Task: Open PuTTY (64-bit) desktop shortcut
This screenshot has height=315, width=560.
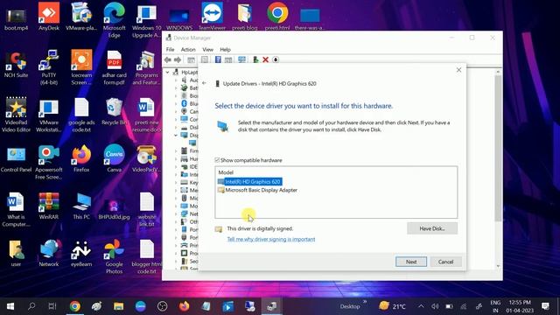Action: click(49, 67)
